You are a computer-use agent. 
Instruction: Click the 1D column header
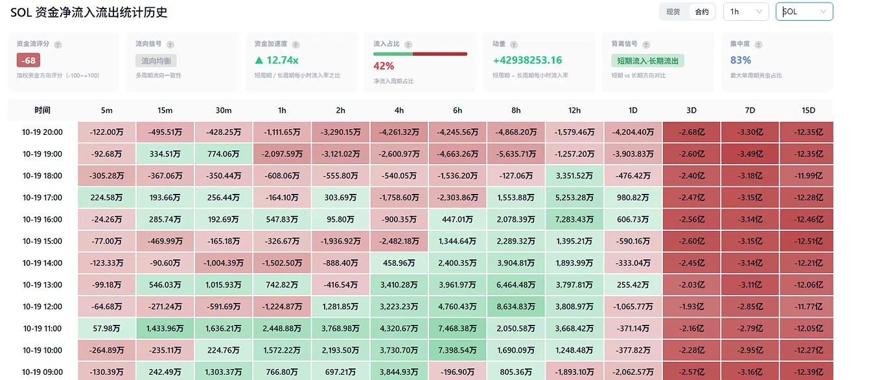pos(633,110)
